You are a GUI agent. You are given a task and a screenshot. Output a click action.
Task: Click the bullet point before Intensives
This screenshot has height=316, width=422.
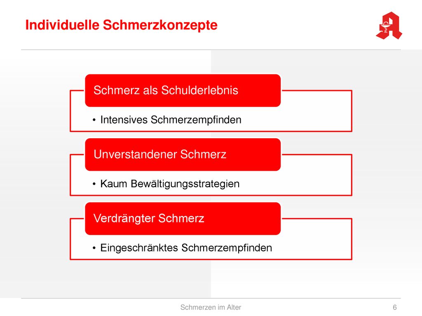pos(94,120)
